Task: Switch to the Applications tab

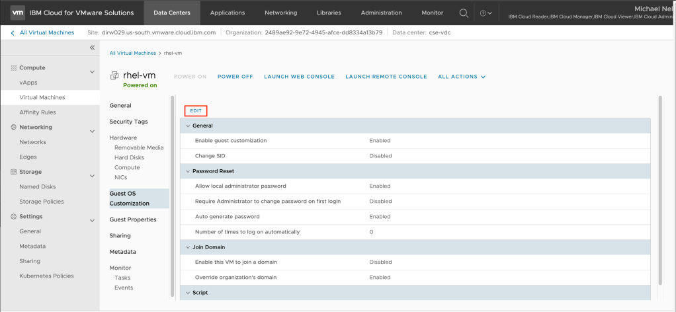Action: point(226,13)
